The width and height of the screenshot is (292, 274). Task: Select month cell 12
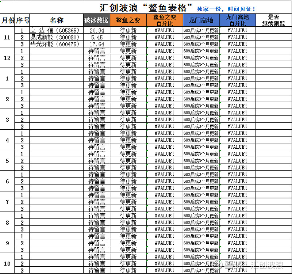tap(7, 58)
